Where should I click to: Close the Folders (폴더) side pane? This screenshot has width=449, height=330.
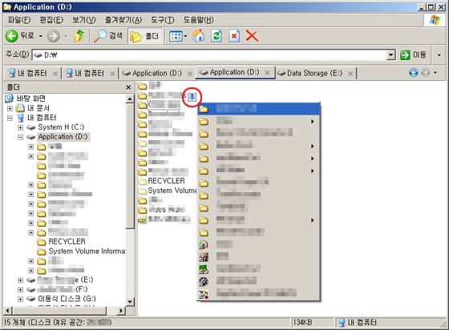coord(128,87)
